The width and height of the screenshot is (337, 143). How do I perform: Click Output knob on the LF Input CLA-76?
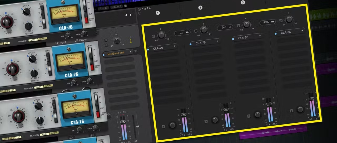(13, 69)
